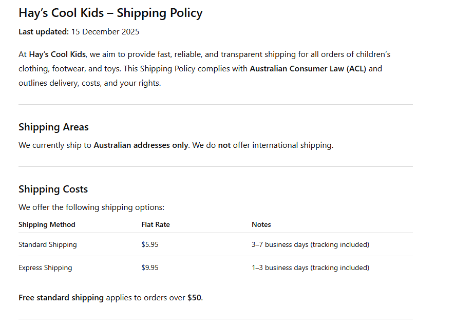Click bold "Australian addresses only" text
This screenshot has height=326, width=455.
coord(141,145)
